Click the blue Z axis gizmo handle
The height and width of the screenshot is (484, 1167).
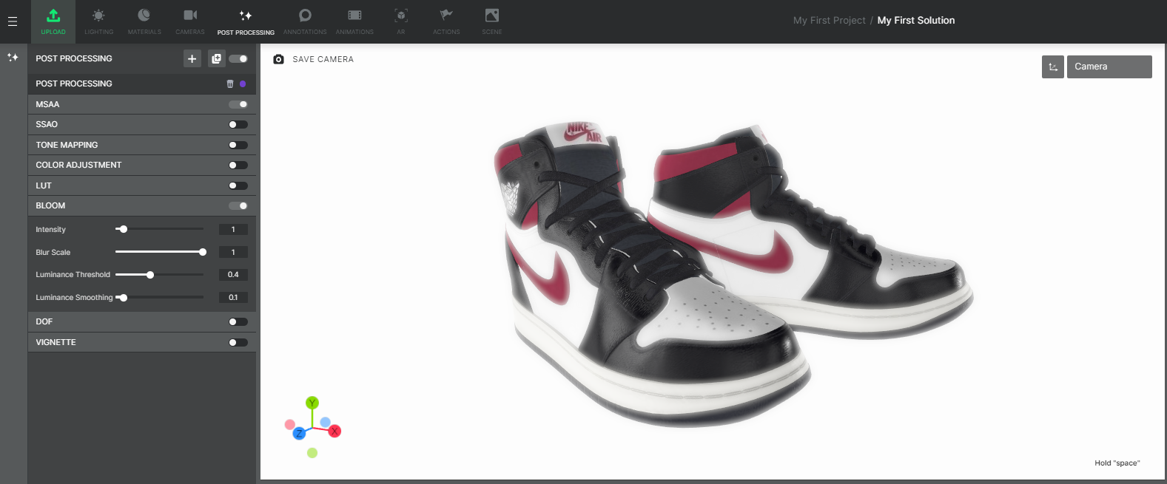pos(299,433)
